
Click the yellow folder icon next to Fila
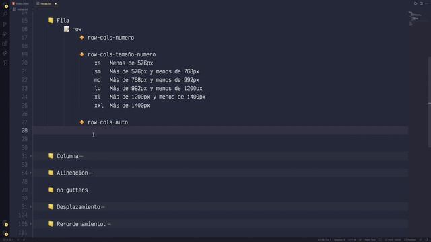tap(51, 20)
